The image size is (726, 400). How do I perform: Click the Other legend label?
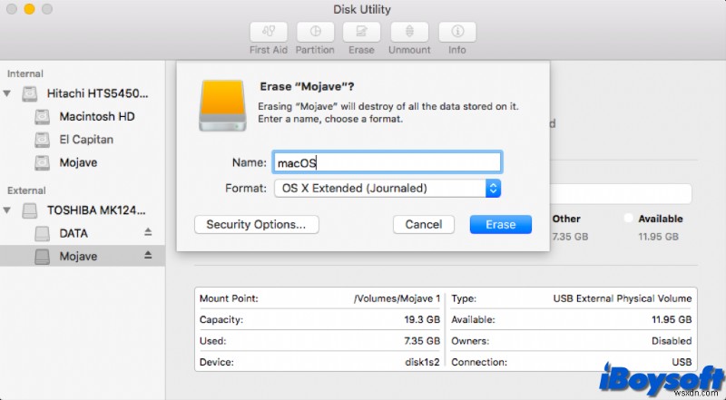pyautogui.click(x=566, y=219)
